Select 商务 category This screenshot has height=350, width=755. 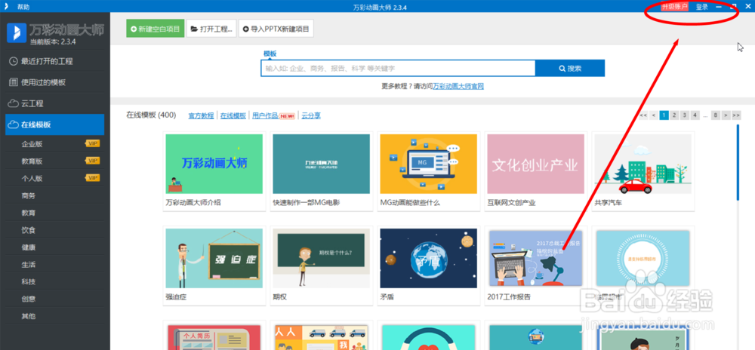point(29,195)
